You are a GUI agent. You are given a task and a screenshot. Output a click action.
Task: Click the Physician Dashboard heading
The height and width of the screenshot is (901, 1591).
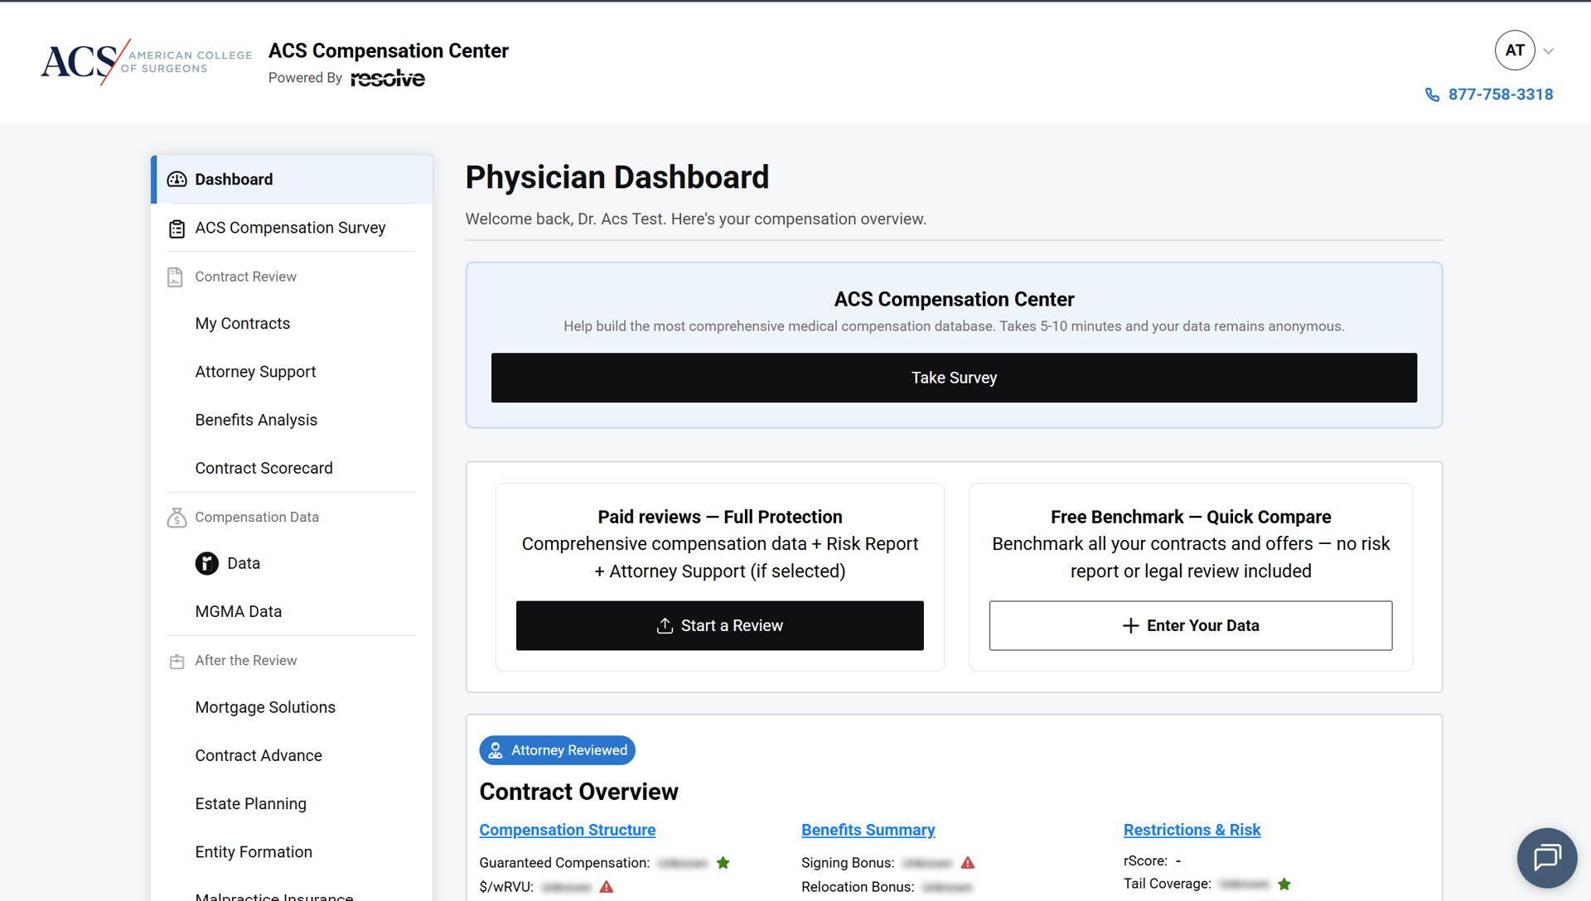pyautogui.click(x=617, y=177)
